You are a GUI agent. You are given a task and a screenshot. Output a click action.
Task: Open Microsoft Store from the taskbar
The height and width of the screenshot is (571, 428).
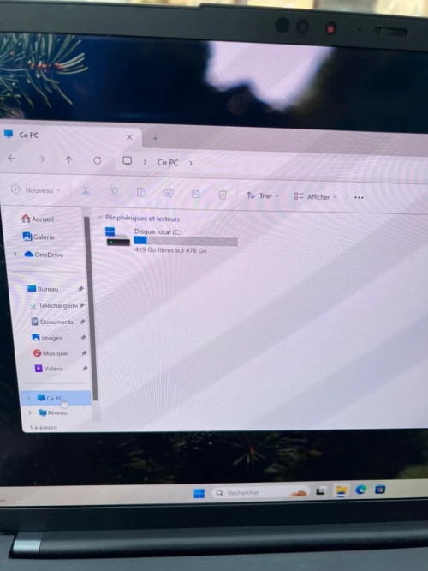click(380, 490)
